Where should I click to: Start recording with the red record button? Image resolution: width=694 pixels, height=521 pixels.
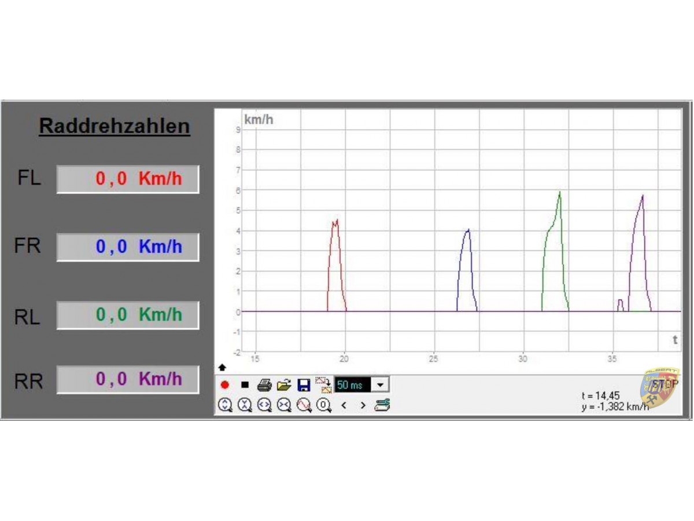[x=225, y=385]
